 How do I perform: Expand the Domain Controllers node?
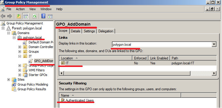[x=20, y=47]
